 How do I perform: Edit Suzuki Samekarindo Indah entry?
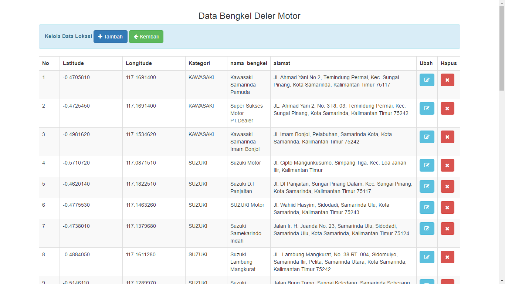(x=427, y=229)
